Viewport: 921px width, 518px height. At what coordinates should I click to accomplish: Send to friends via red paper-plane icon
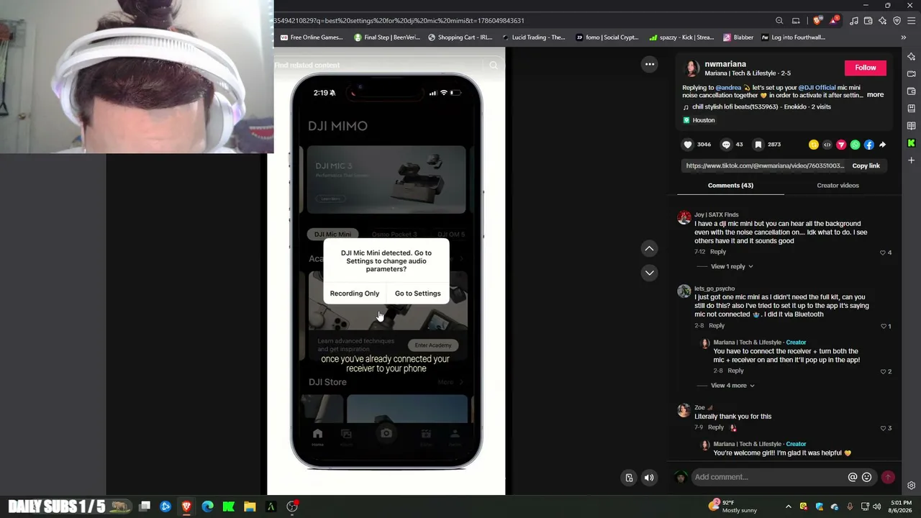(x=841, y=145)
